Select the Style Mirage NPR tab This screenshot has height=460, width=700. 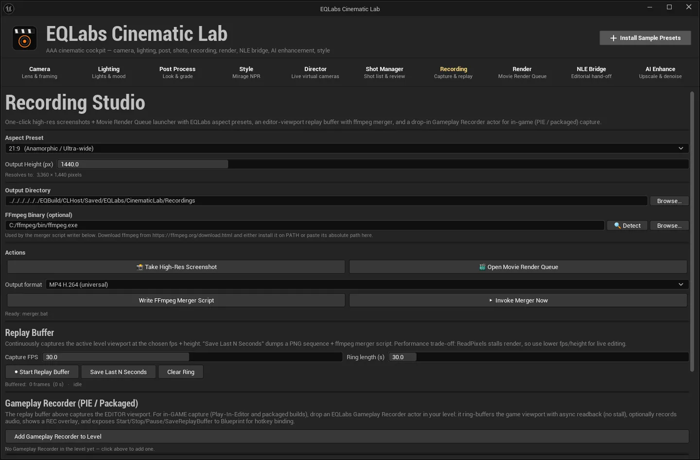[246, 72]
